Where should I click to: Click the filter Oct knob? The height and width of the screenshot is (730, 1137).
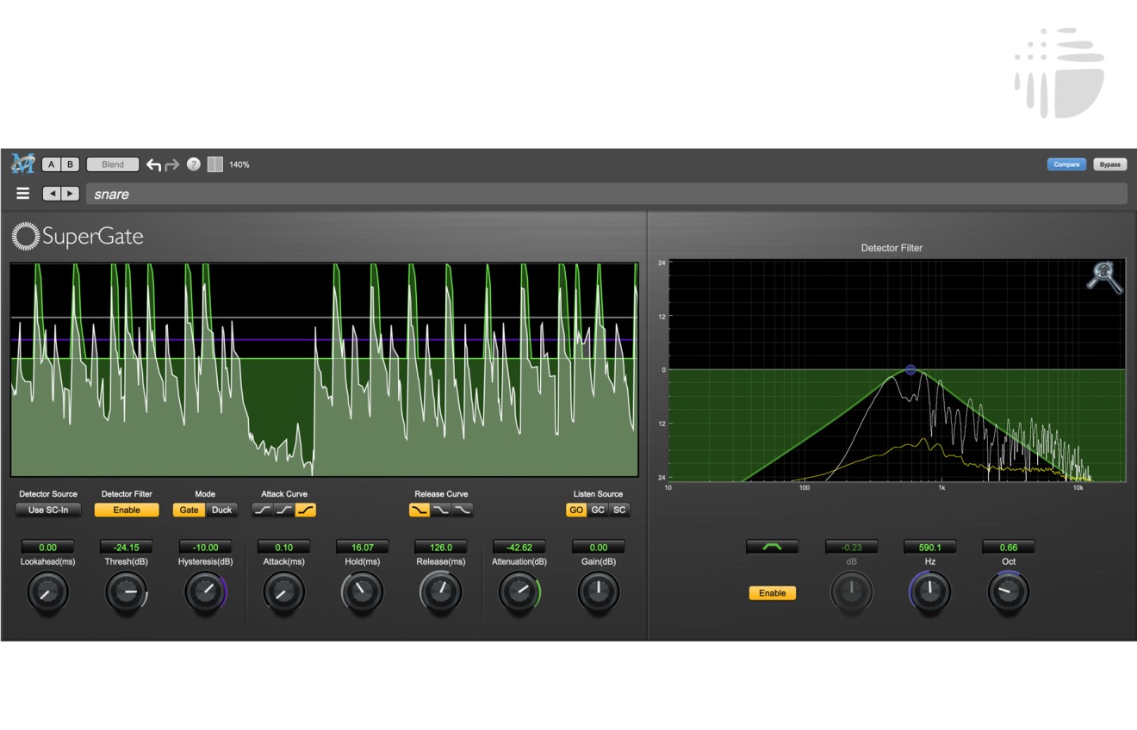click(1009, 592)
